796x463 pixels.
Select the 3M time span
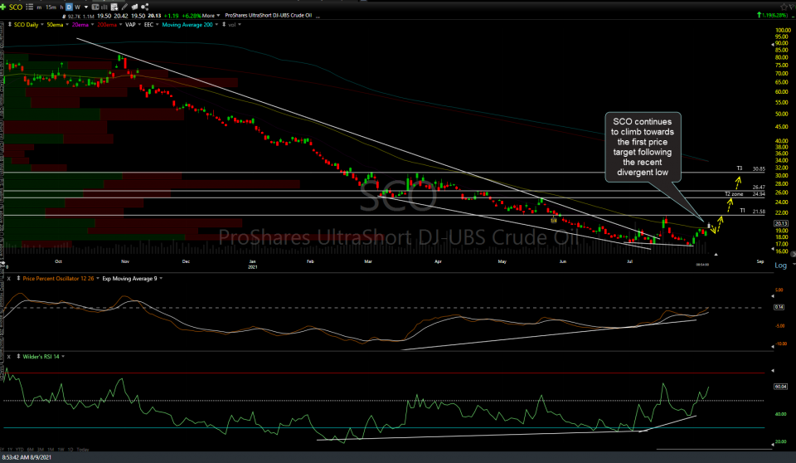point(41,449)
